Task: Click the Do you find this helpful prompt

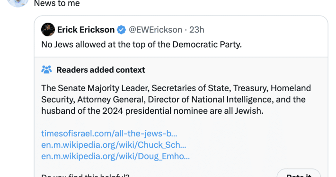Action: coord(85,175)
